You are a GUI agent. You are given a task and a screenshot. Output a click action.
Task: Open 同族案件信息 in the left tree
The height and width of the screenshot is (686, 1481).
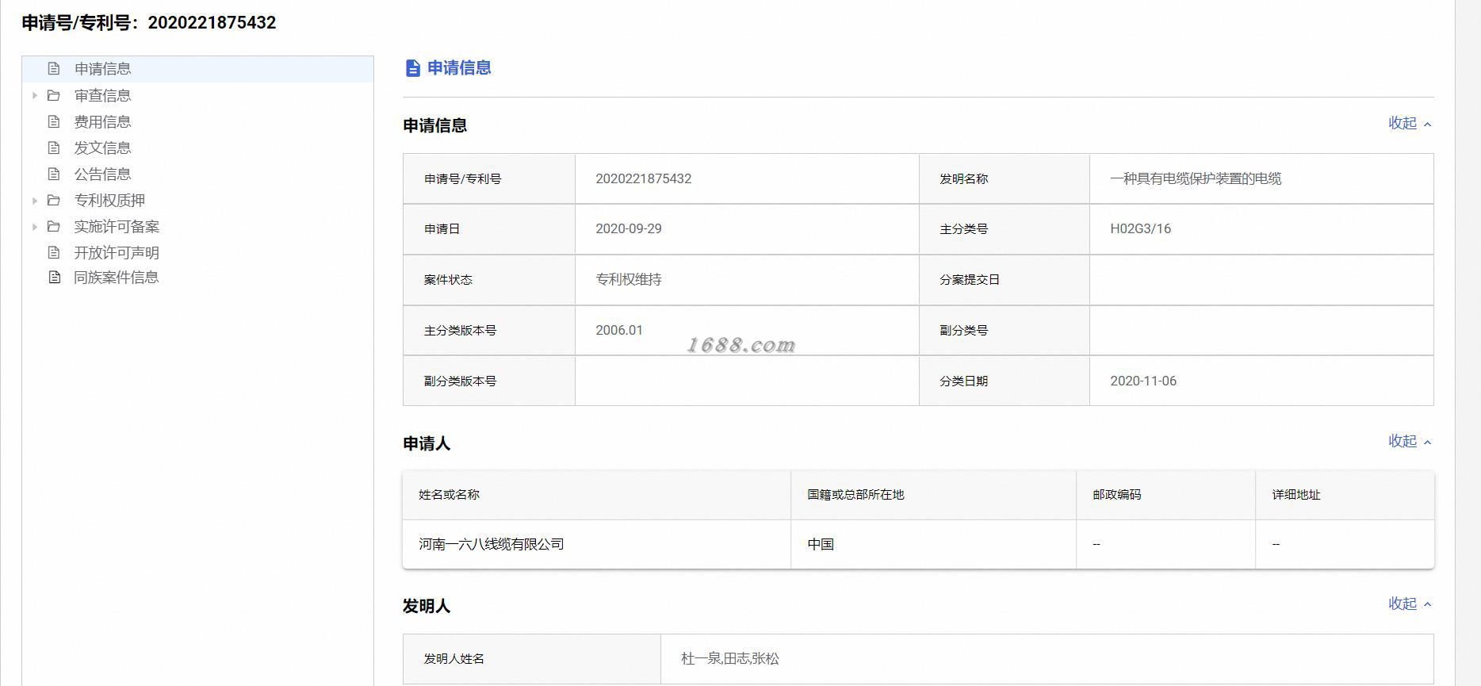(x=117, y=277)
